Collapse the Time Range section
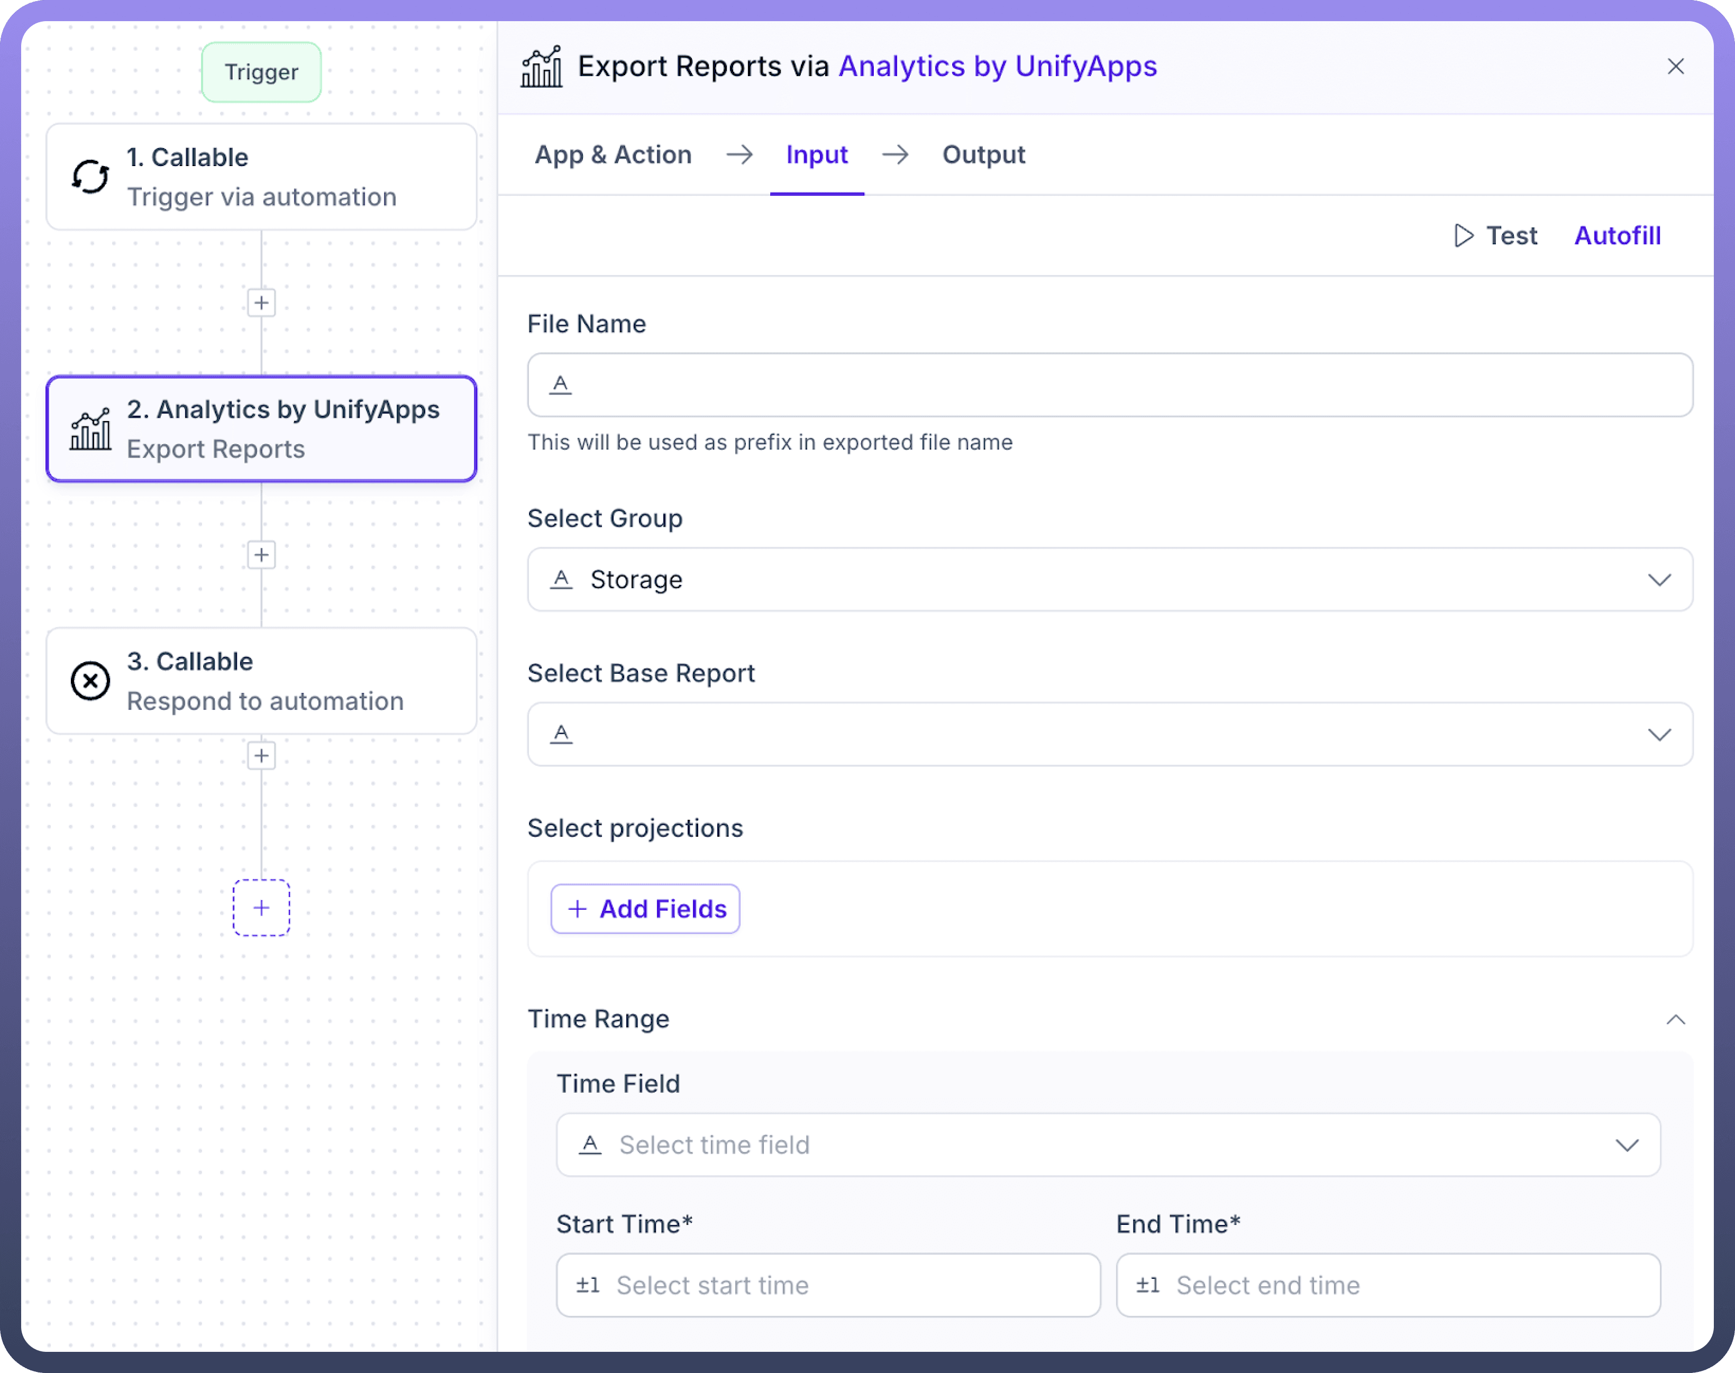The width and height of the screenshot is (1735, 1373). tap(1676, 1019)
